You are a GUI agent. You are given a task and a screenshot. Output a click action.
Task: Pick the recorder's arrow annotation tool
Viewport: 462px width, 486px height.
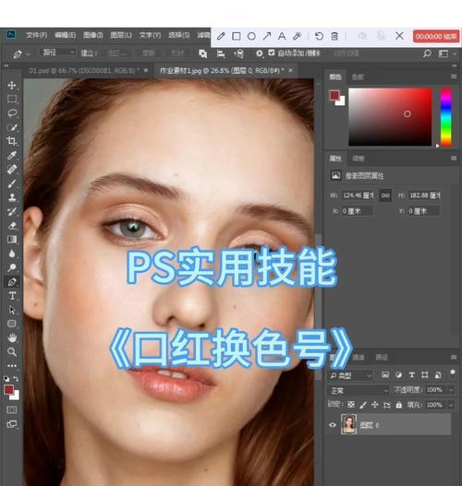point(267,36)
